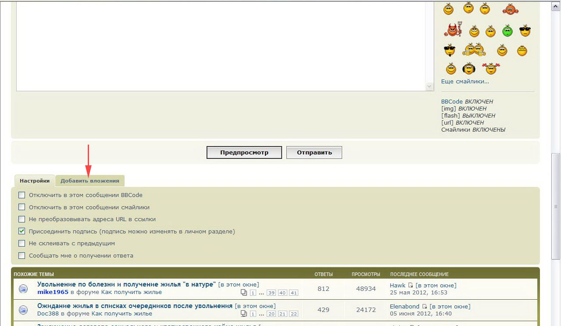561x326 pixels.
Task: Click the message textarea scroll-down arrow
Action: (430, 87)
